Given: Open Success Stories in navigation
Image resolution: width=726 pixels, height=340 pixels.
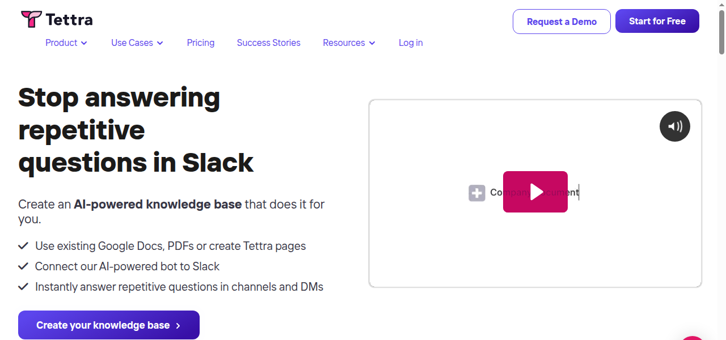Looking at the screenshot, I should (x=269, y=43).
